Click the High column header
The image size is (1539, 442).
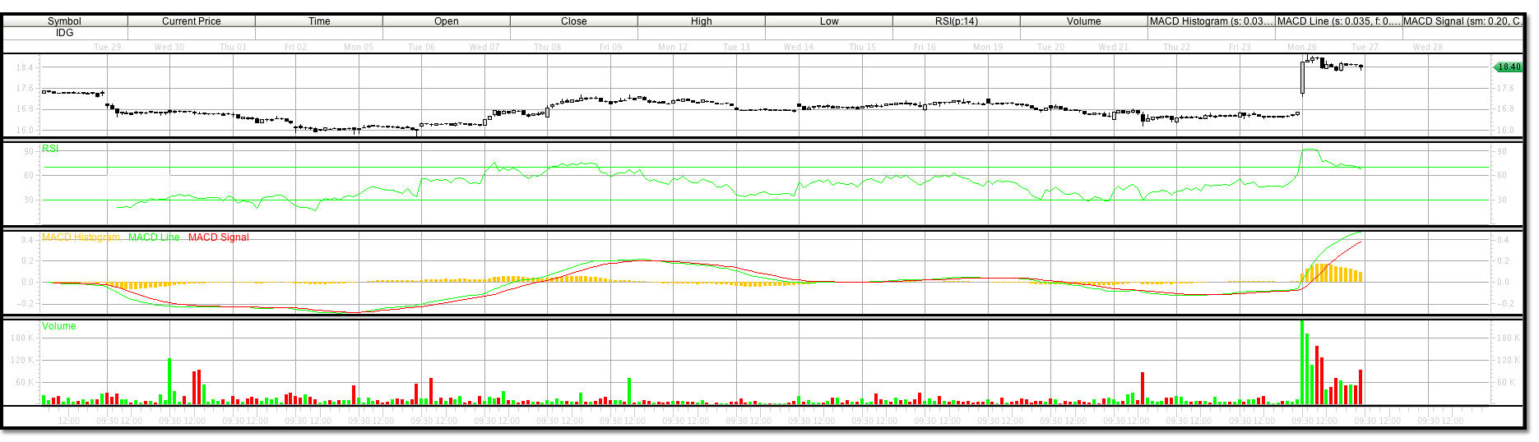click(x=701, y=21)
